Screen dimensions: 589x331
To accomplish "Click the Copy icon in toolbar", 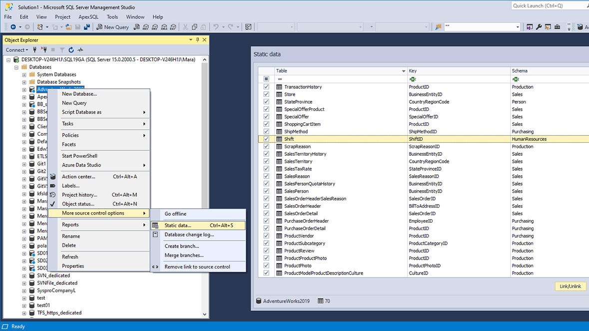I will [x=194, y=27].
